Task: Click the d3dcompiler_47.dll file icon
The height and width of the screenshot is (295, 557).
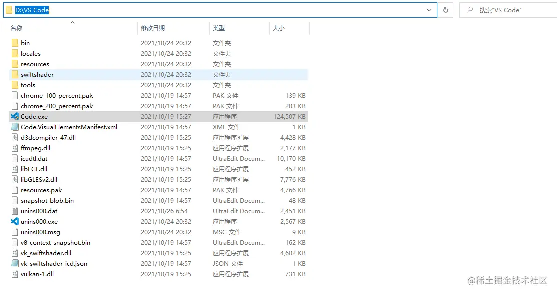Action: 15,137
